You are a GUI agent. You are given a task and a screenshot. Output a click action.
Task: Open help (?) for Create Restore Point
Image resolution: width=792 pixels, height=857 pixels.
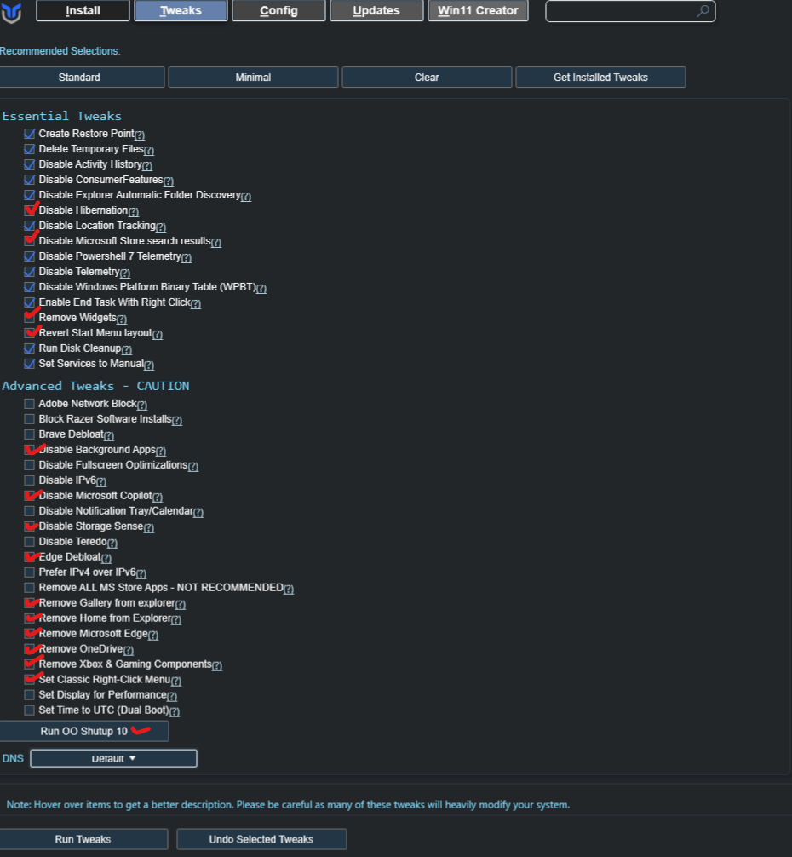140,135
